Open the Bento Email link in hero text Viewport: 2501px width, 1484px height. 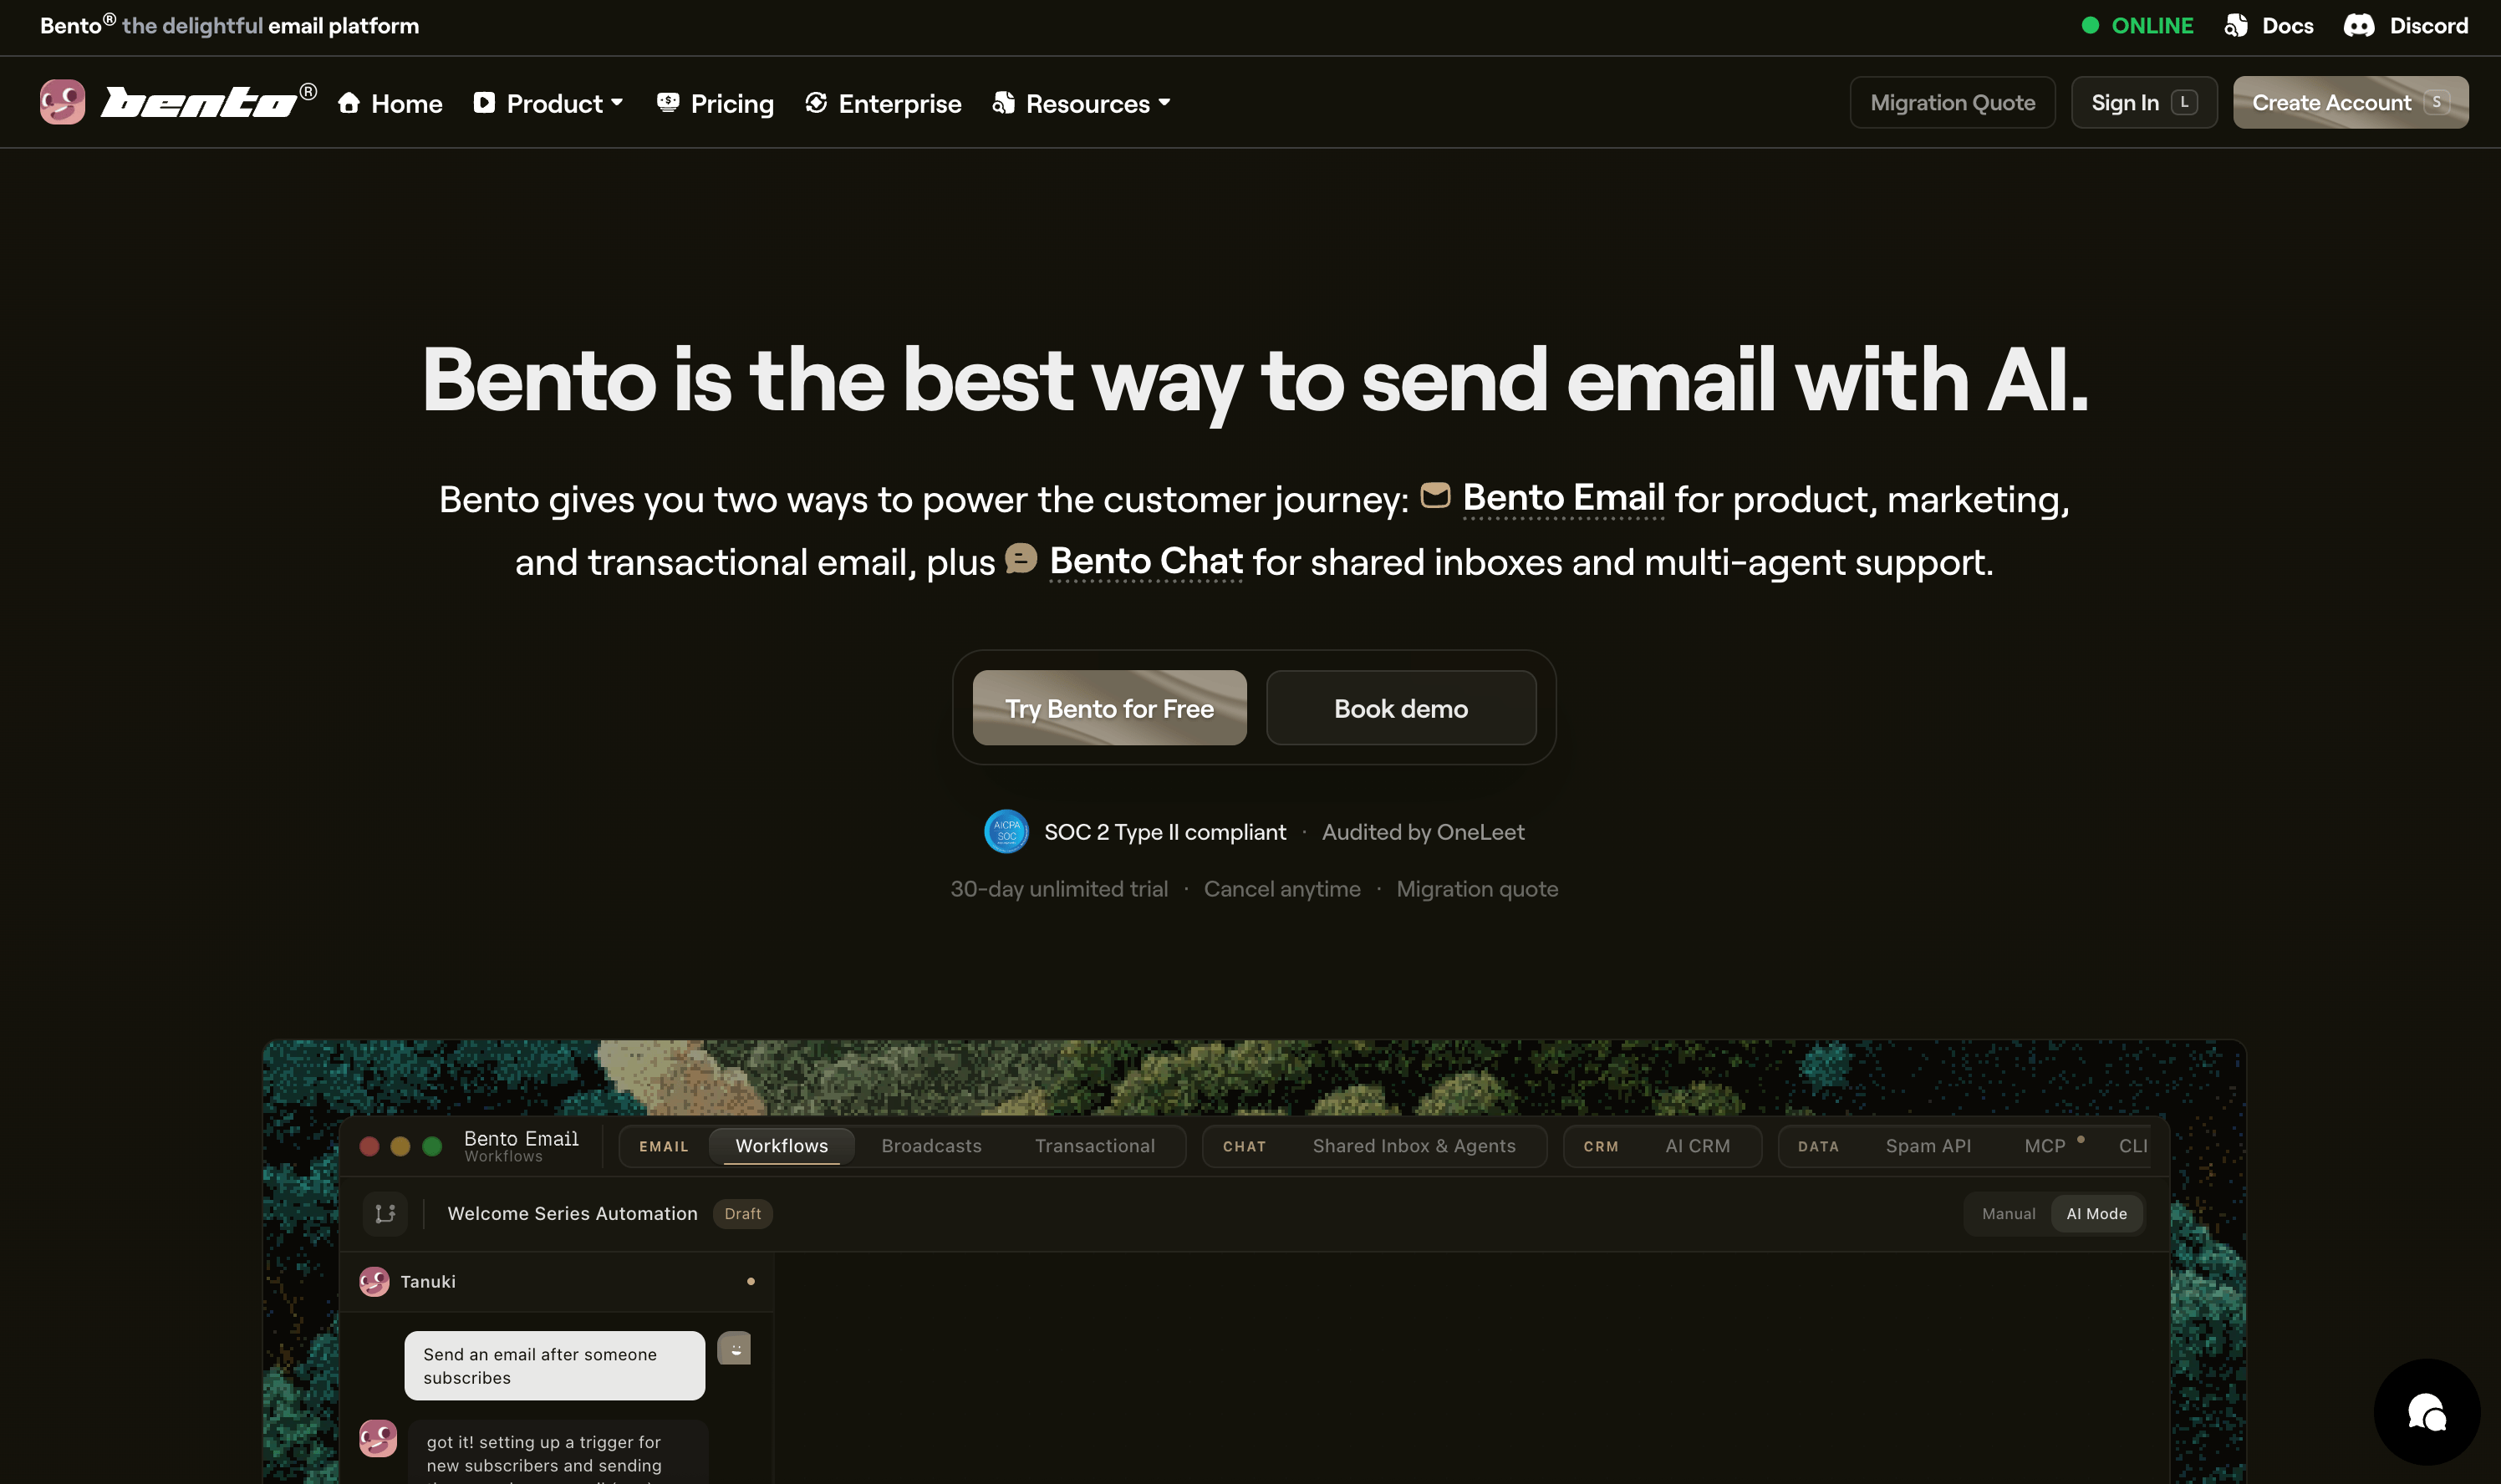[x=1562, y=498]
